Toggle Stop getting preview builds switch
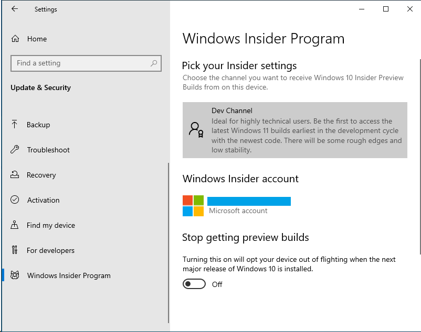The width and height of the screenshot is (421, 332). point(194,284)
